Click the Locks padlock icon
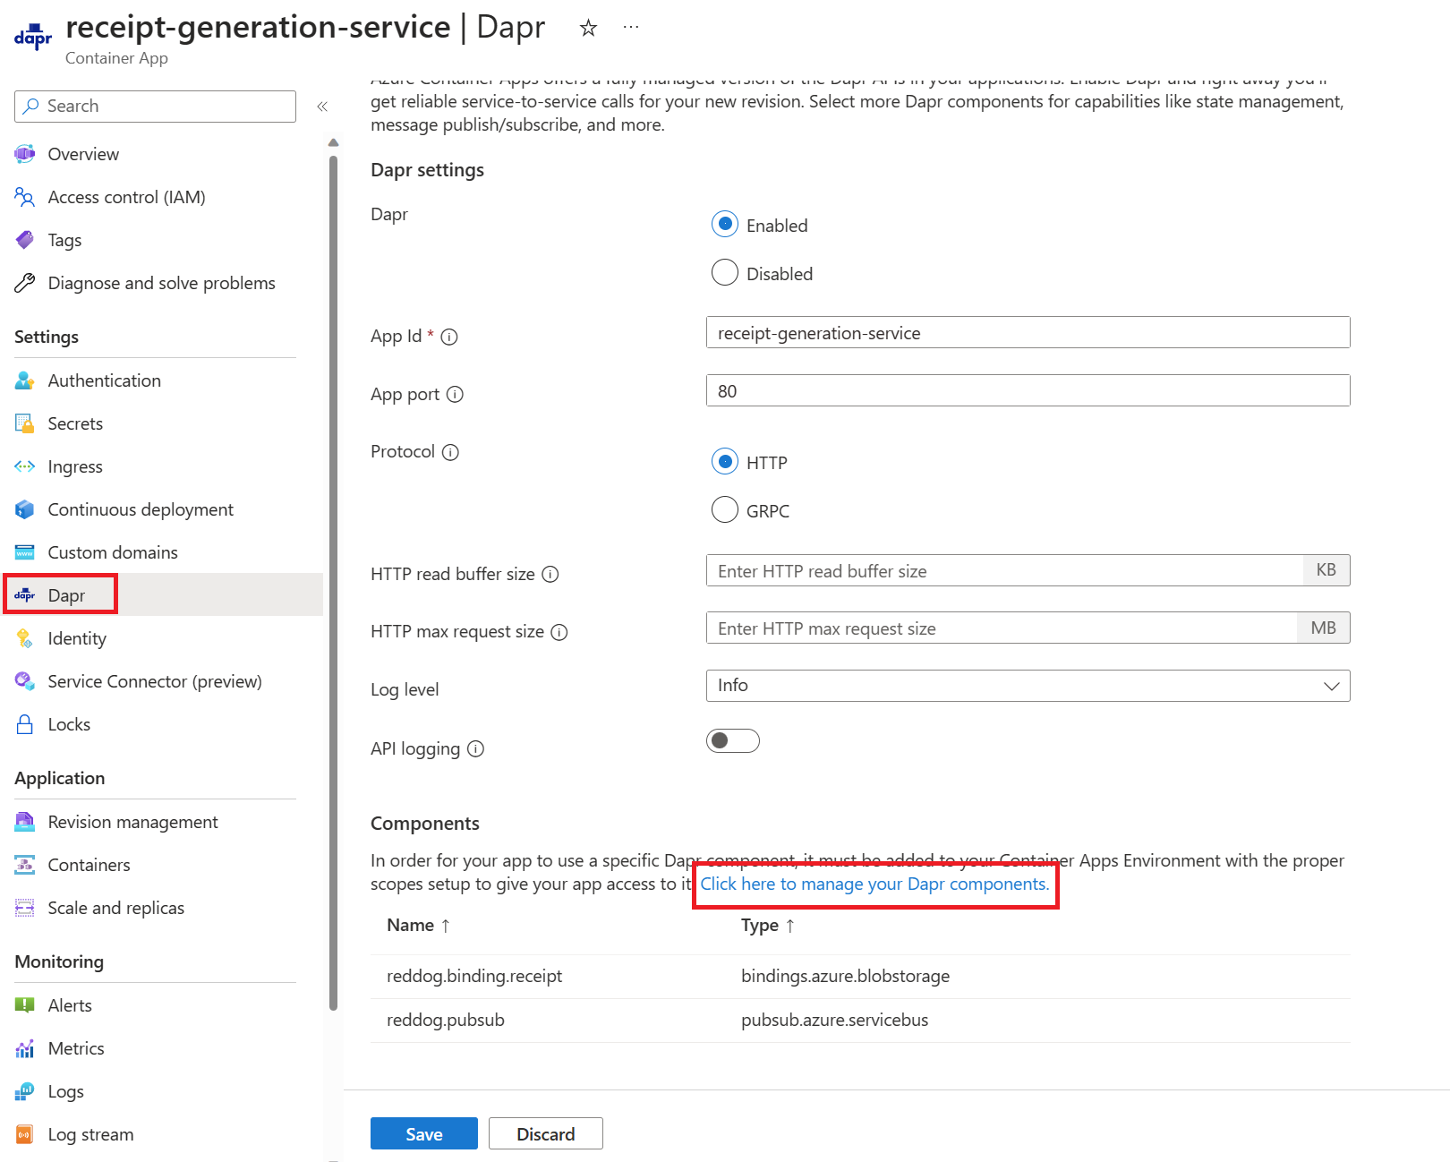Viewport: 1450px width, 1162px height. pos(25,724)
